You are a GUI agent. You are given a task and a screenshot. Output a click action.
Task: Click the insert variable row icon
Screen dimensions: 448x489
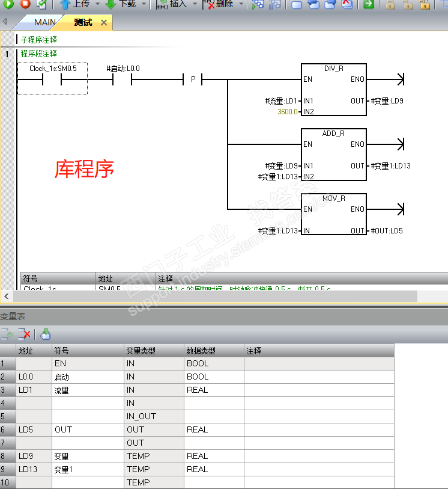coord(7,334)
